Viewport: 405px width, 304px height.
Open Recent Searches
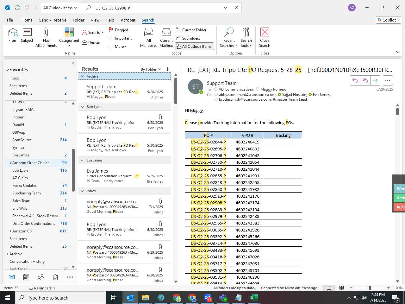pos(229,37)
